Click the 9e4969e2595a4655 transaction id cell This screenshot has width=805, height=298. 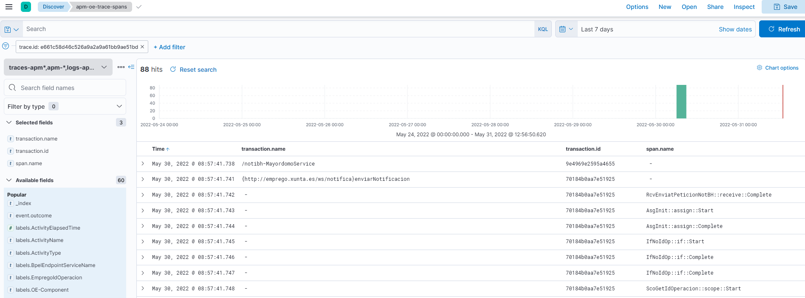(590, 164)
